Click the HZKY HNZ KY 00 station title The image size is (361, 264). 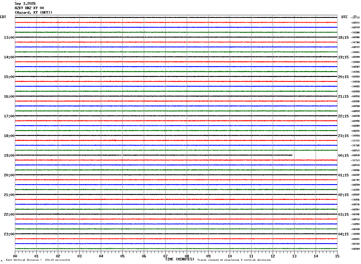tap(29, 8)
